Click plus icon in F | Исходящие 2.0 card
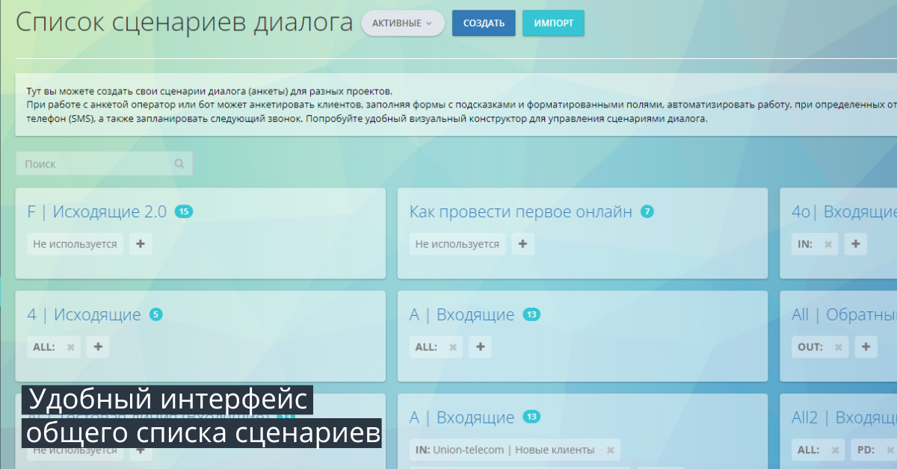Screen dimensions: 897x469 click(141, 244)
